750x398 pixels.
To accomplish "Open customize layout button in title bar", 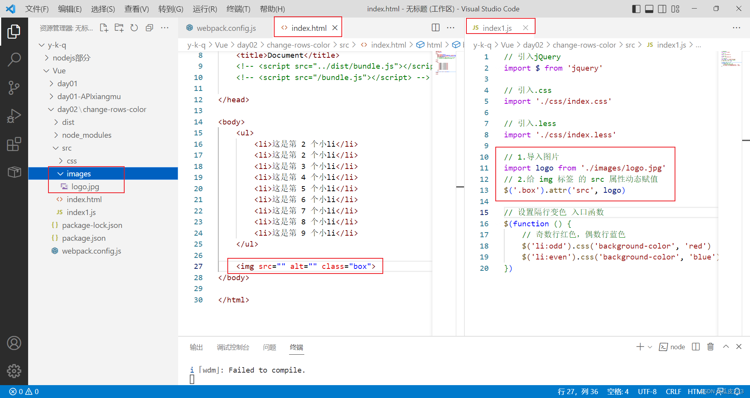I will (675, 9).
